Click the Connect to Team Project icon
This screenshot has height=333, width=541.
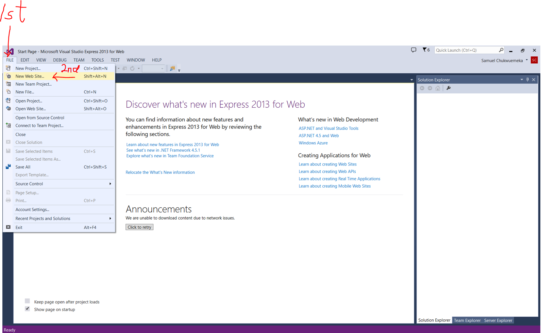(x=8, y=125)
